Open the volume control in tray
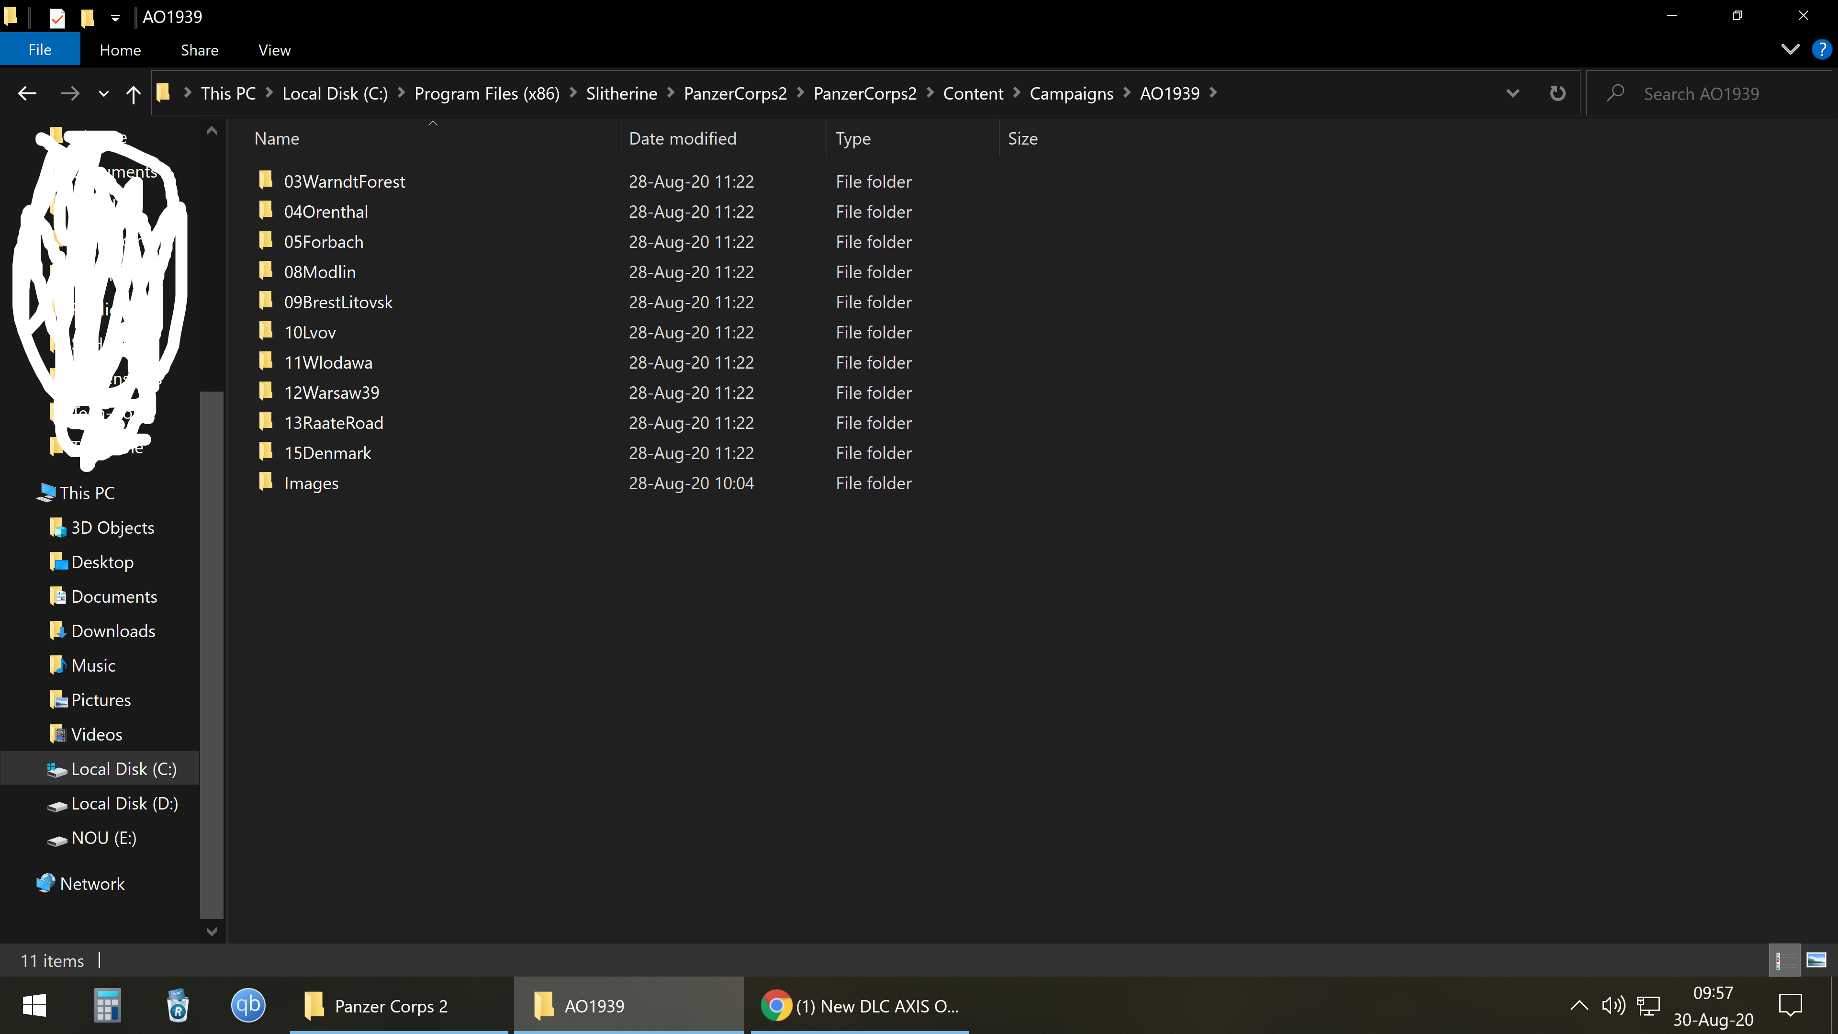Image resolution: width=1838 pixels, height=1034 pixels. (1614, 1006)
